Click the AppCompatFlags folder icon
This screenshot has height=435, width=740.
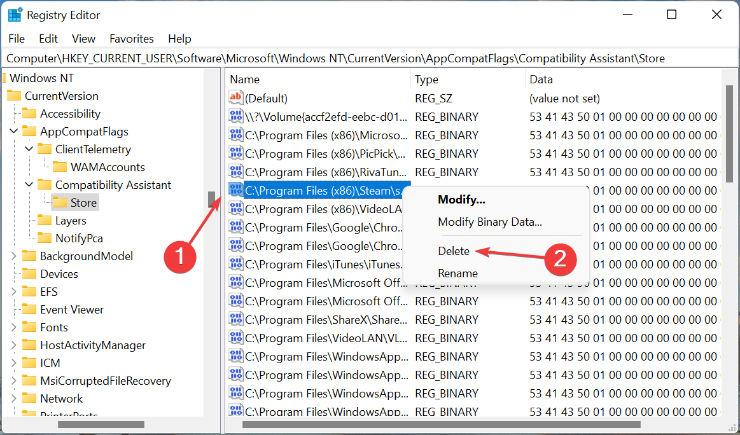click(x=29, y=132)
